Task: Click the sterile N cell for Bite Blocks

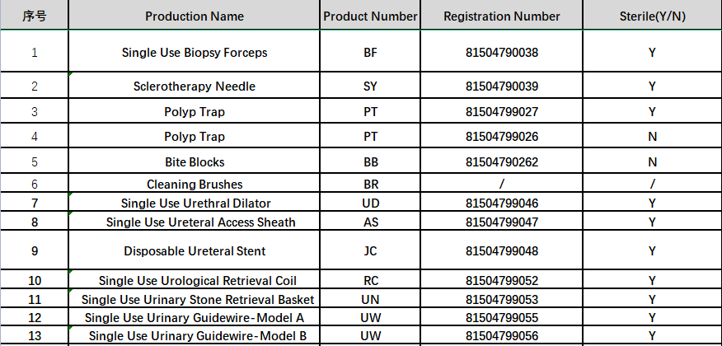Action: pos(653,161)
